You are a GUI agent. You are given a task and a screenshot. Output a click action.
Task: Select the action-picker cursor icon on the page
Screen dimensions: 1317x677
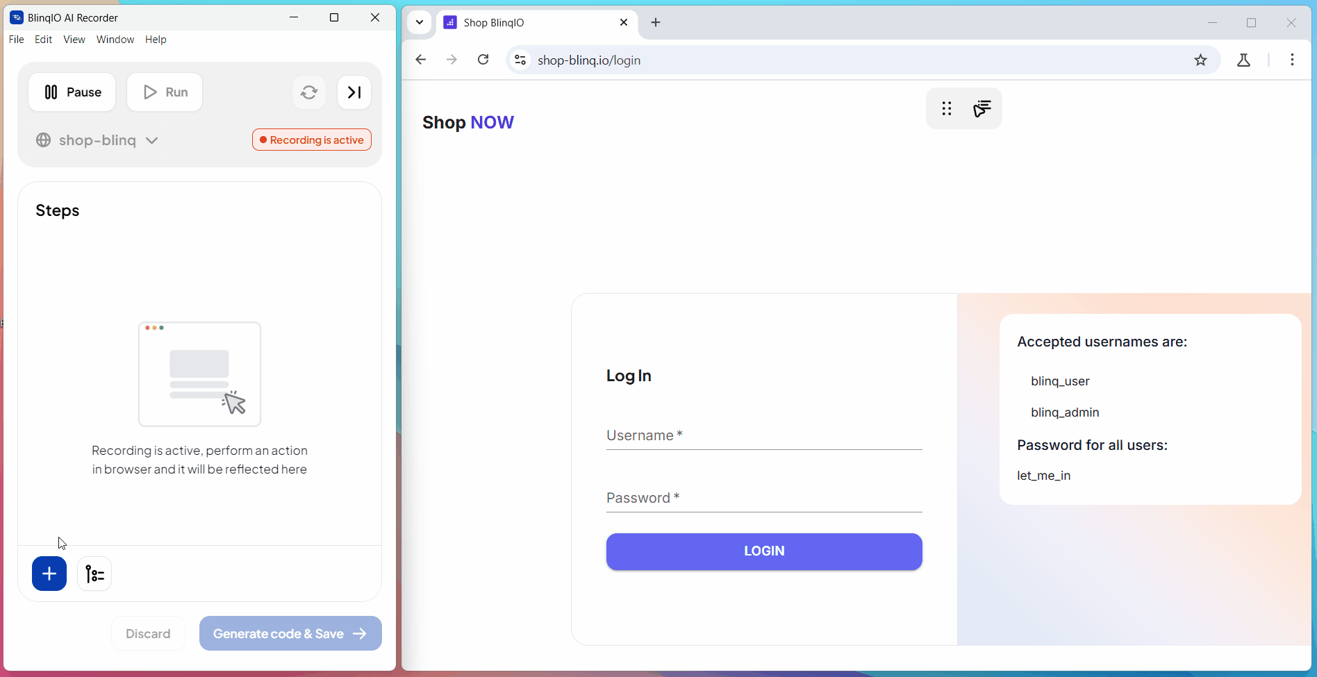pyautogui.click(x=981, y=108)
